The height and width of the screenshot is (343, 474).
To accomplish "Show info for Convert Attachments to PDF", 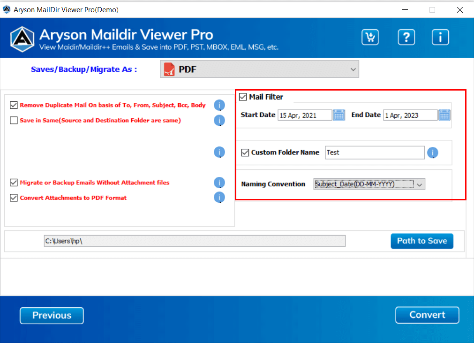I will pyautogui.click(x=219, y=197).
